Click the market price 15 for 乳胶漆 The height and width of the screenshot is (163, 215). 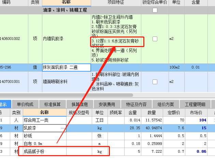pos(196,128)
